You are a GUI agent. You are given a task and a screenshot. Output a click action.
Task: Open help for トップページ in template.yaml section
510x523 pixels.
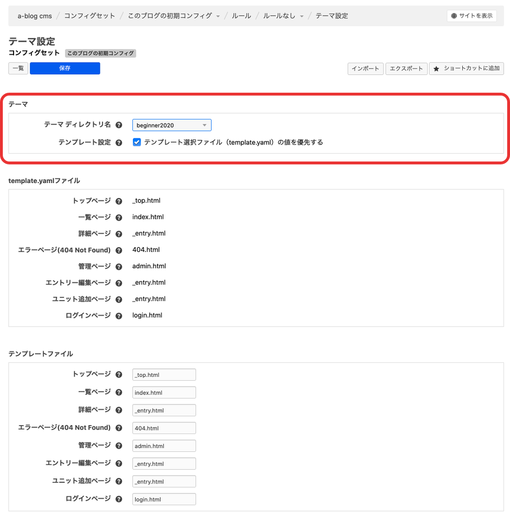tap(119, 200)
